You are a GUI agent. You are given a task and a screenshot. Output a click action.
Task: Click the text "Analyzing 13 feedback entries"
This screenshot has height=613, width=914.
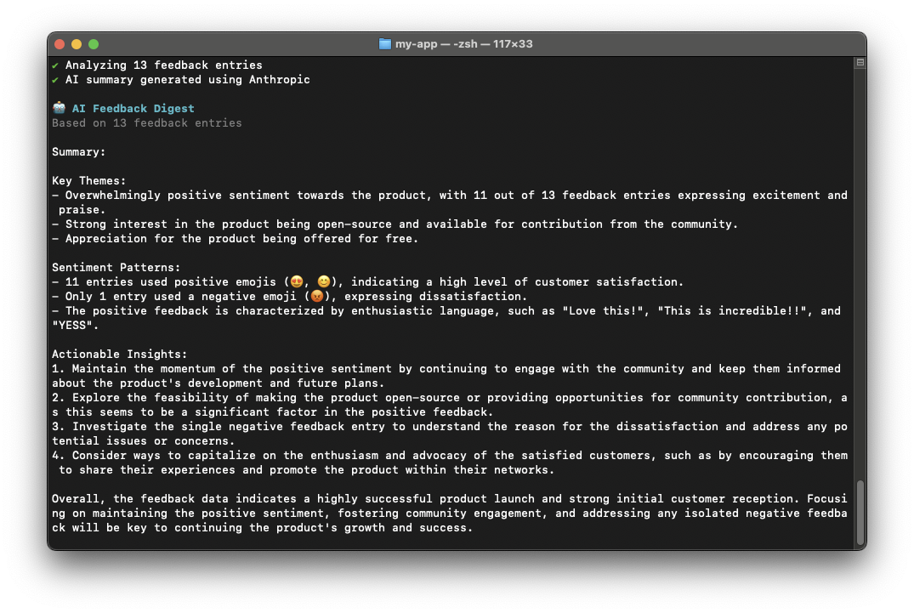[164, 65]
